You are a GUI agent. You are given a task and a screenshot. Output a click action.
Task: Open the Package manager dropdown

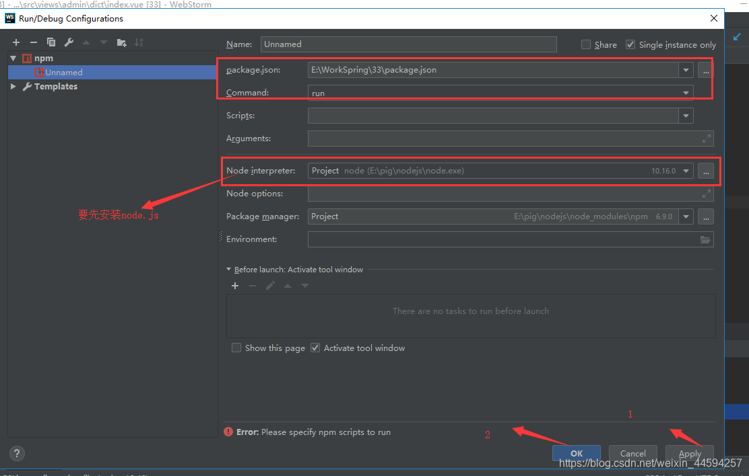click(686, 216)
